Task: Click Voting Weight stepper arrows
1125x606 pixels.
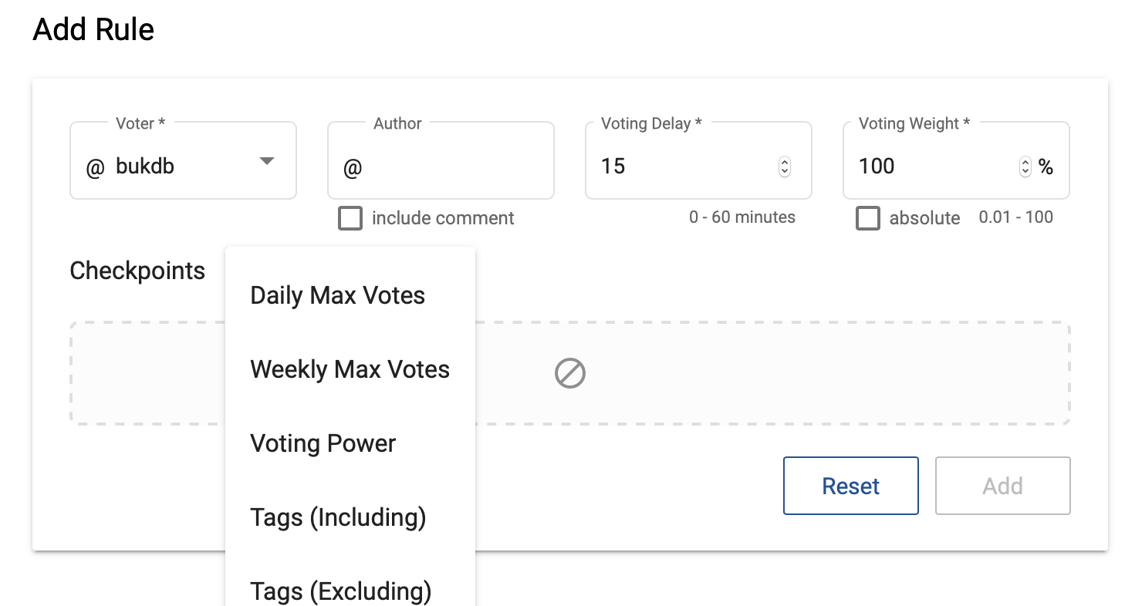Action: (x=1025, y=167)
